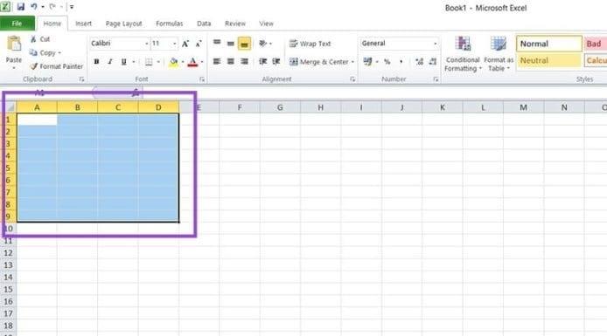Click the Undo arrow icon
The height and width of the screenshot is (336, 607).
click(34, 7)
